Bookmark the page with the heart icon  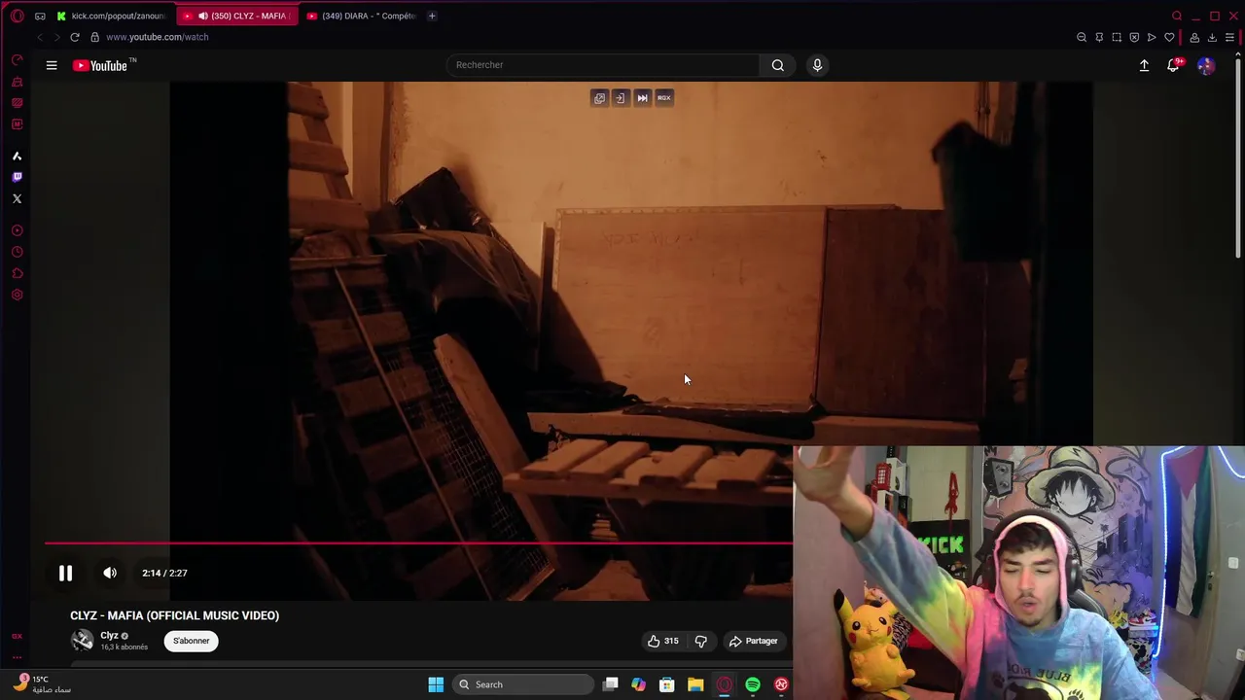pyautogui.click(x=1169, y=37)
